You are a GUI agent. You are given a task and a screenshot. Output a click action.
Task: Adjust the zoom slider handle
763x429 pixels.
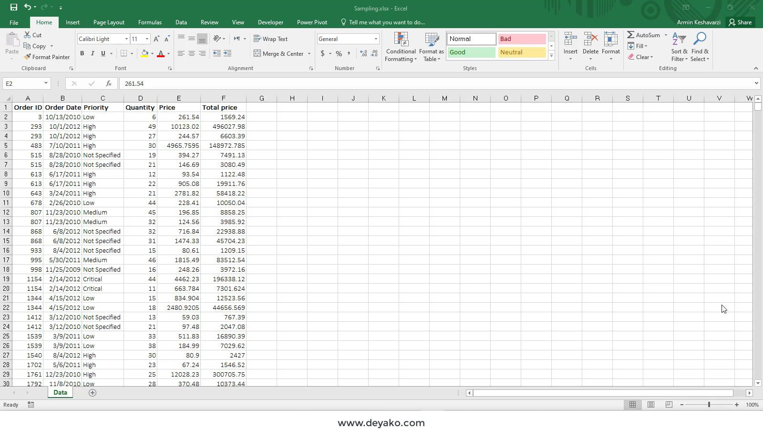[709, 405]
